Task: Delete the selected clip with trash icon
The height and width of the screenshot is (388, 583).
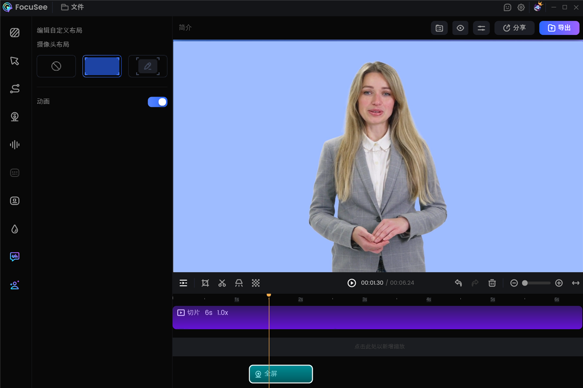Action: (x=492, y=283)
